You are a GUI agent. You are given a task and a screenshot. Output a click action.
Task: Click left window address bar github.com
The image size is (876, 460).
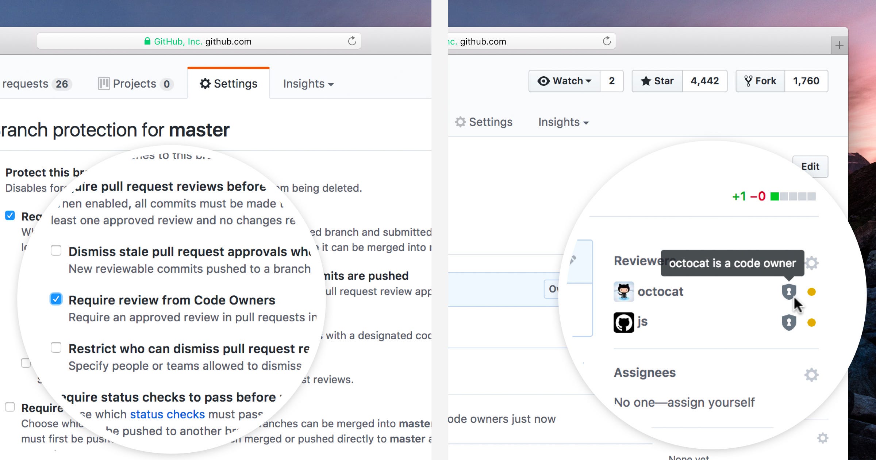[199, 41]
